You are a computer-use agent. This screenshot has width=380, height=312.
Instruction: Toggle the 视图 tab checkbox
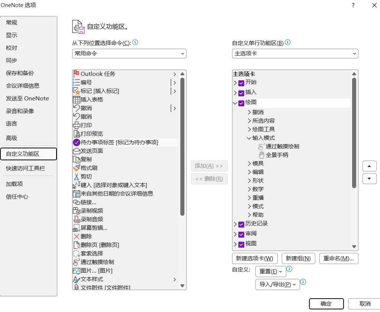(x=241, y=244)
